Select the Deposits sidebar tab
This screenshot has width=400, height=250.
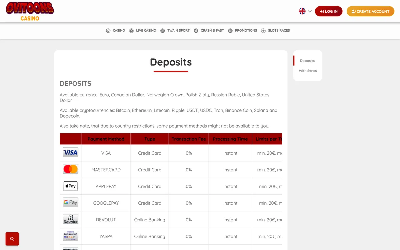click(x=307, y=61)
